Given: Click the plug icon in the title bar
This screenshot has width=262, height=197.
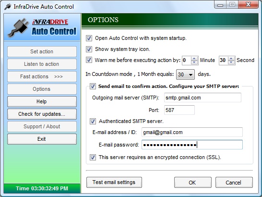Looking at the screenshot, I should 8,7.
